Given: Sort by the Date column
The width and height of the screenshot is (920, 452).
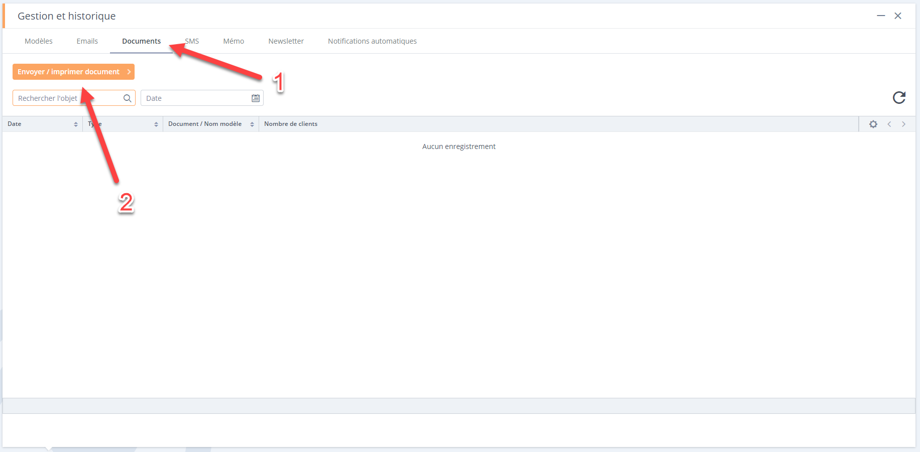Looking at the screenshot, I should pyautogui.click(x=43, y=124).
